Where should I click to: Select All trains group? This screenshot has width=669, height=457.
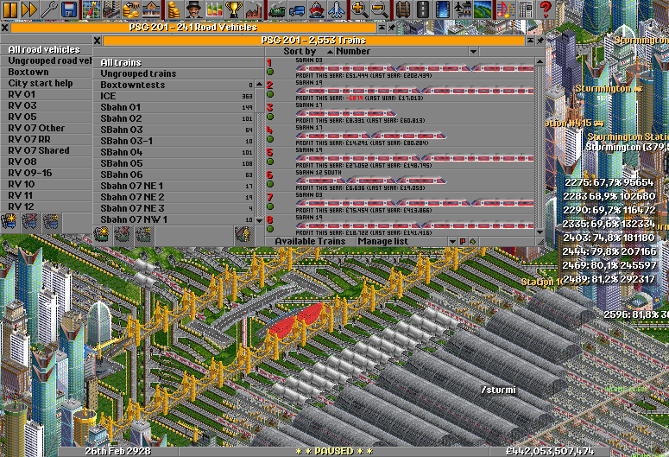179,62
